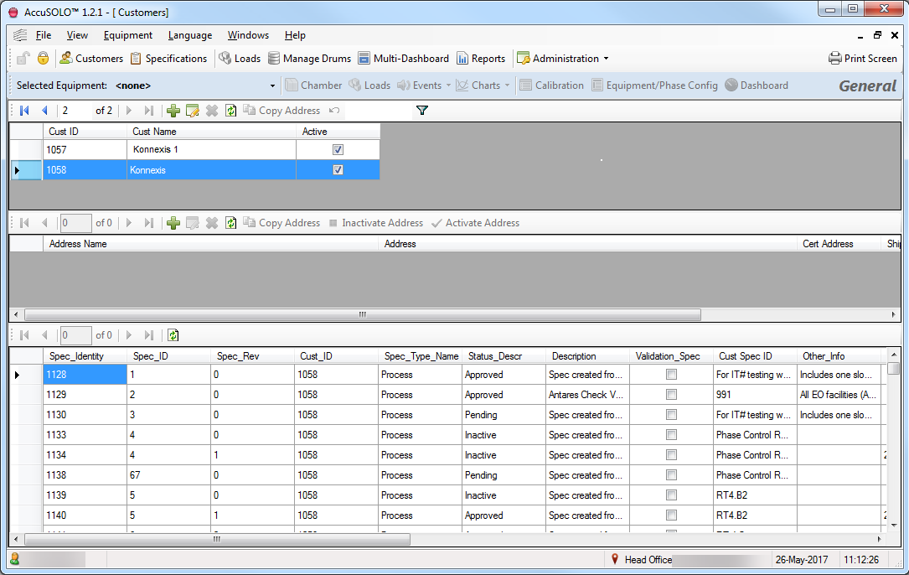Viewport: 909px width, 575px height.
Task: Click the customer record number field
Action: (x=75, y=111)
